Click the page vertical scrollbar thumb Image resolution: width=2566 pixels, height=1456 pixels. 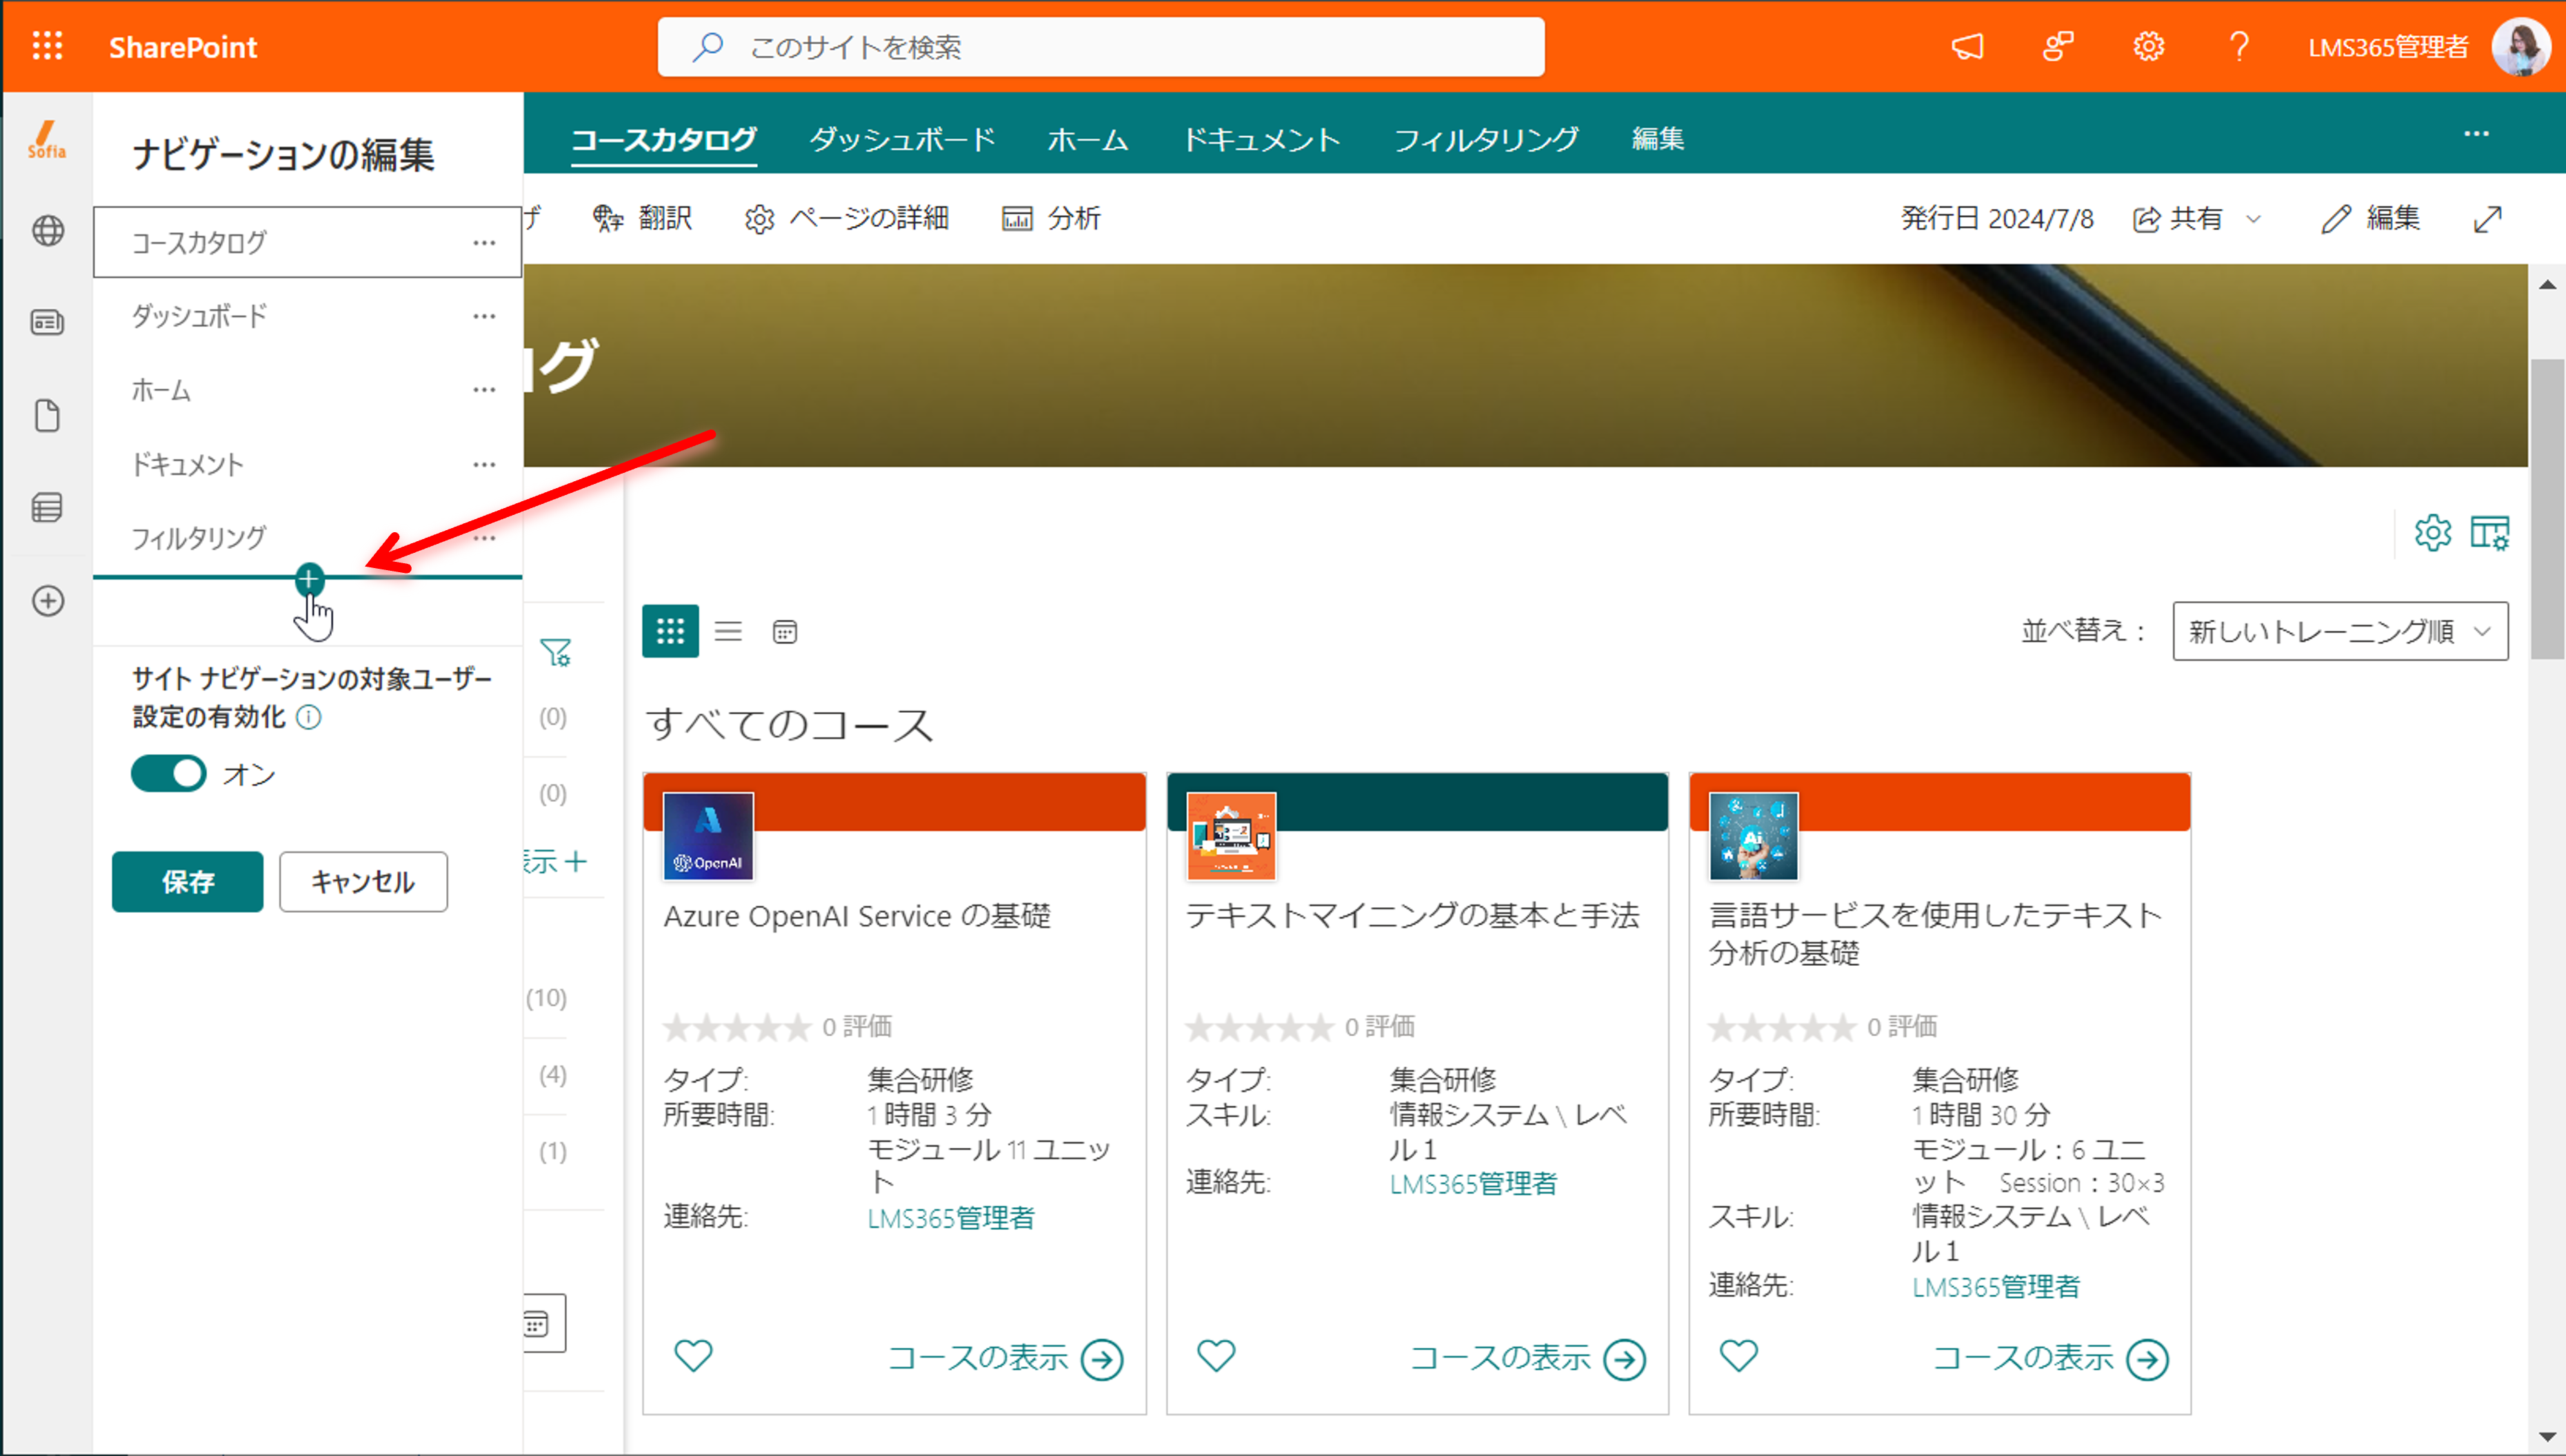click(x=2547, y=508)
